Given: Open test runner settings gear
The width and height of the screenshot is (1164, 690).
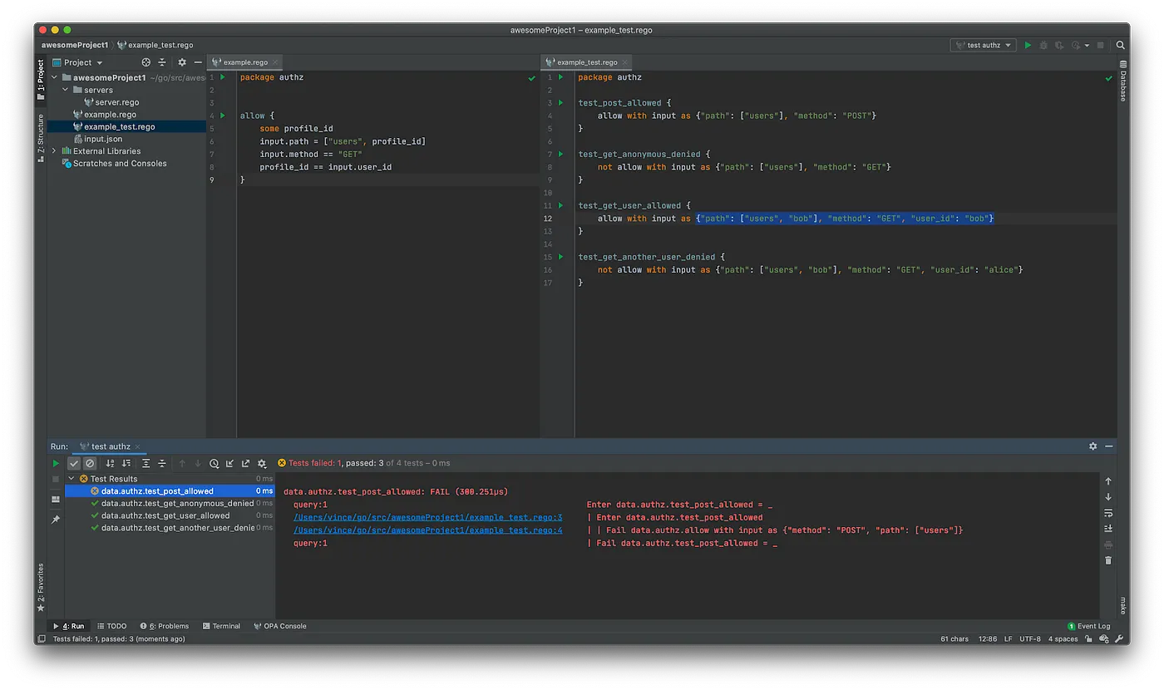Looking at the screenshot, I should tap(263, 464).
